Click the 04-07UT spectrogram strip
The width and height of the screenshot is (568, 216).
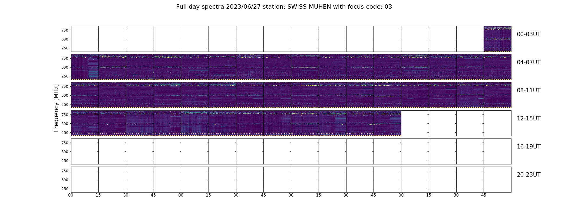(x=291, y=67)
